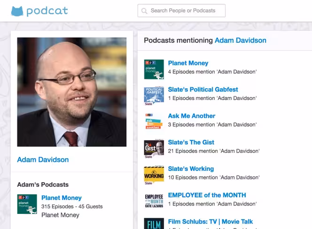Open Planet Money artwork in mentions list

pos(154,69)
